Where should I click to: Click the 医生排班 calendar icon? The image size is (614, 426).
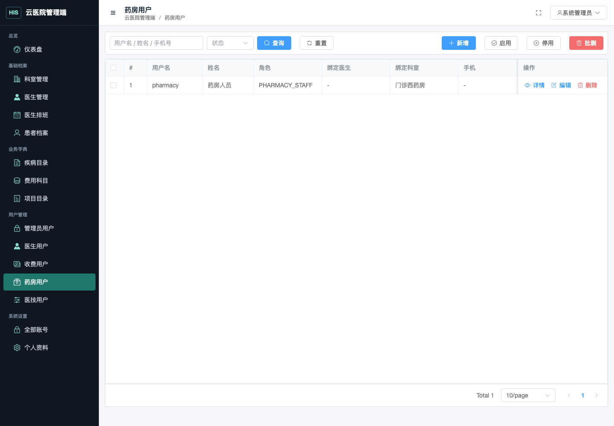17,115
